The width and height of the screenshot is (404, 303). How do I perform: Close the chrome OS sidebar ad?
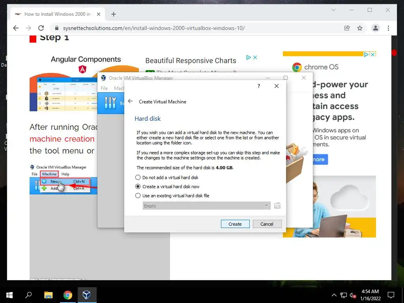(372, 54)
